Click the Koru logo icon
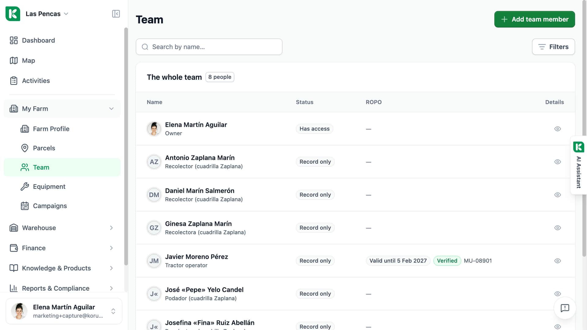 coord(13,14)
